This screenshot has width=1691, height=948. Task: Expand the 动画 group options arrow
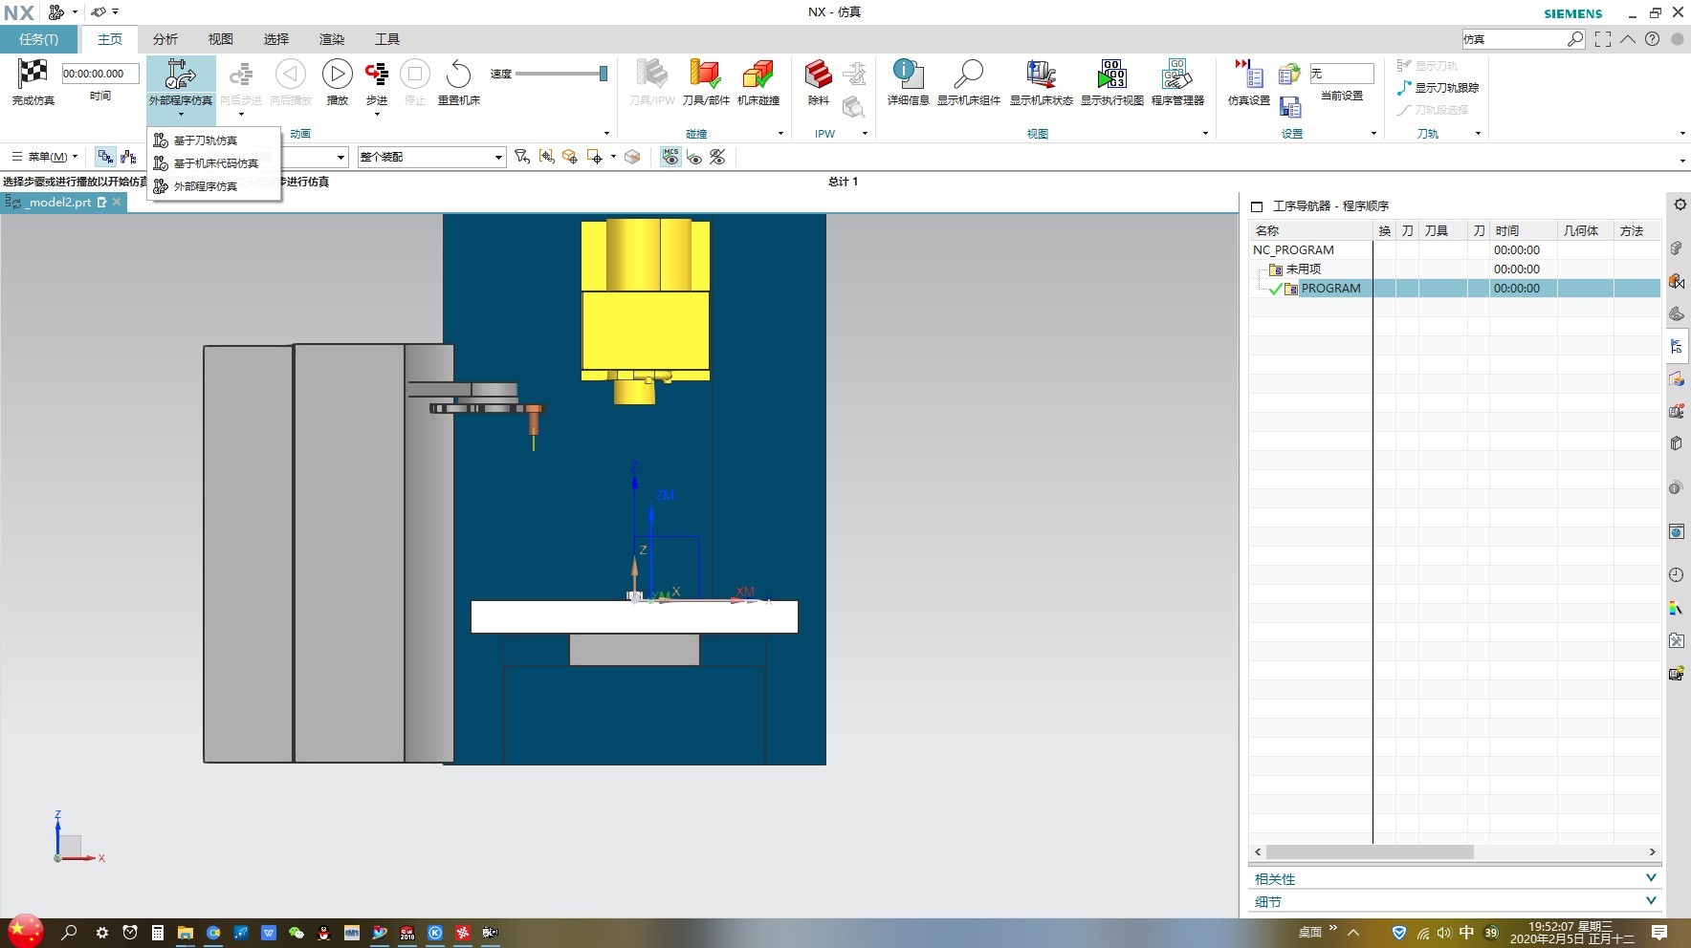[x=606, y=134]
